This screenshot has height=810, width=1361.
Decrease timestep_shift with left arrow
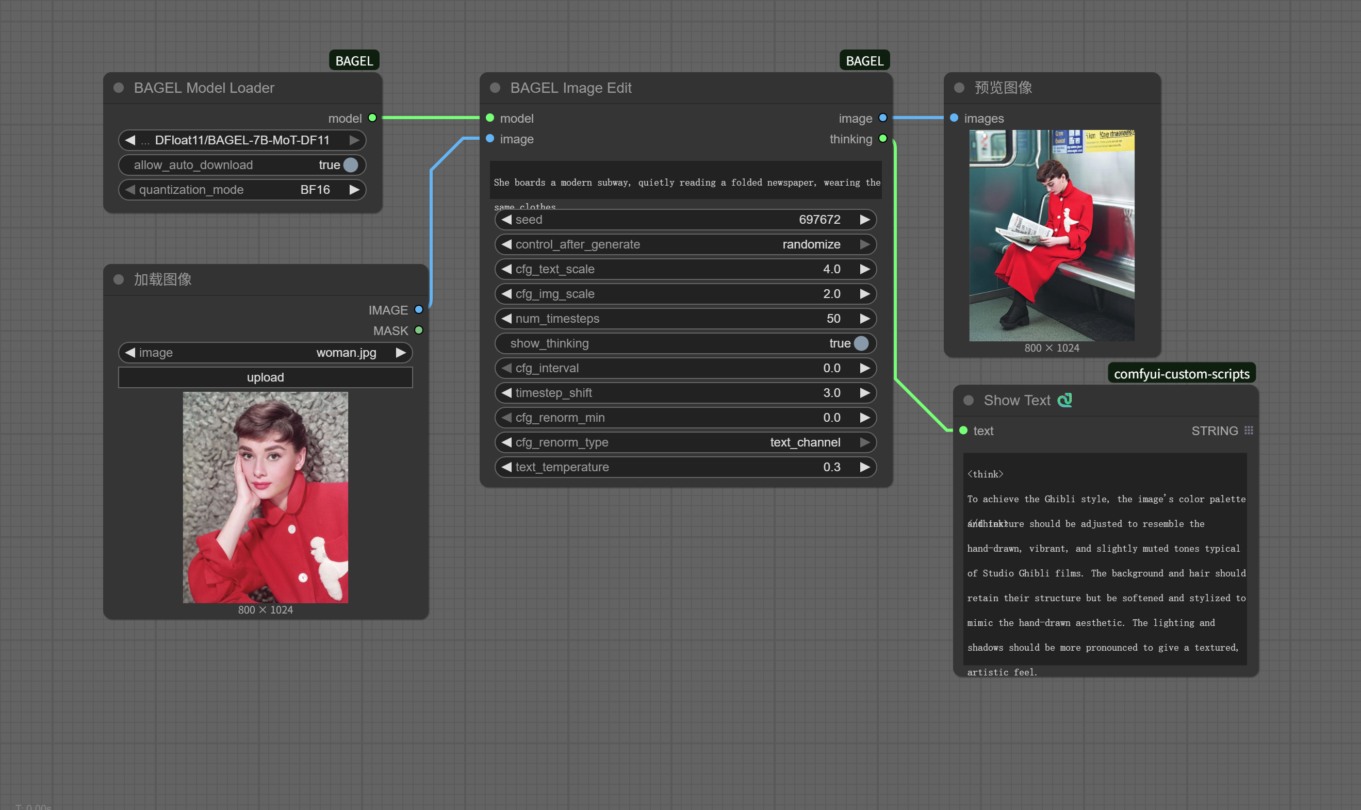pos(506,392)
